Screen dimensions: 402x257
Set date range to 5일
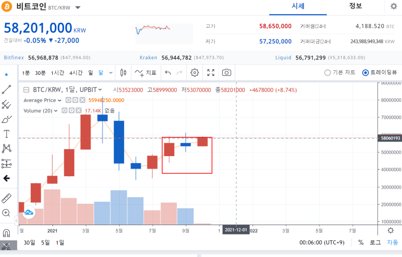click(x=45, y=242)
